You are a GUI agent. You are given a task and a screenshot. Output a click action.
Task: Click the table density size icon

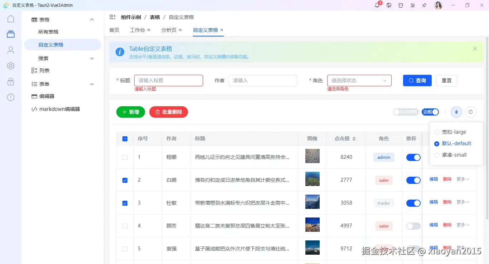(x=456, y=112)
